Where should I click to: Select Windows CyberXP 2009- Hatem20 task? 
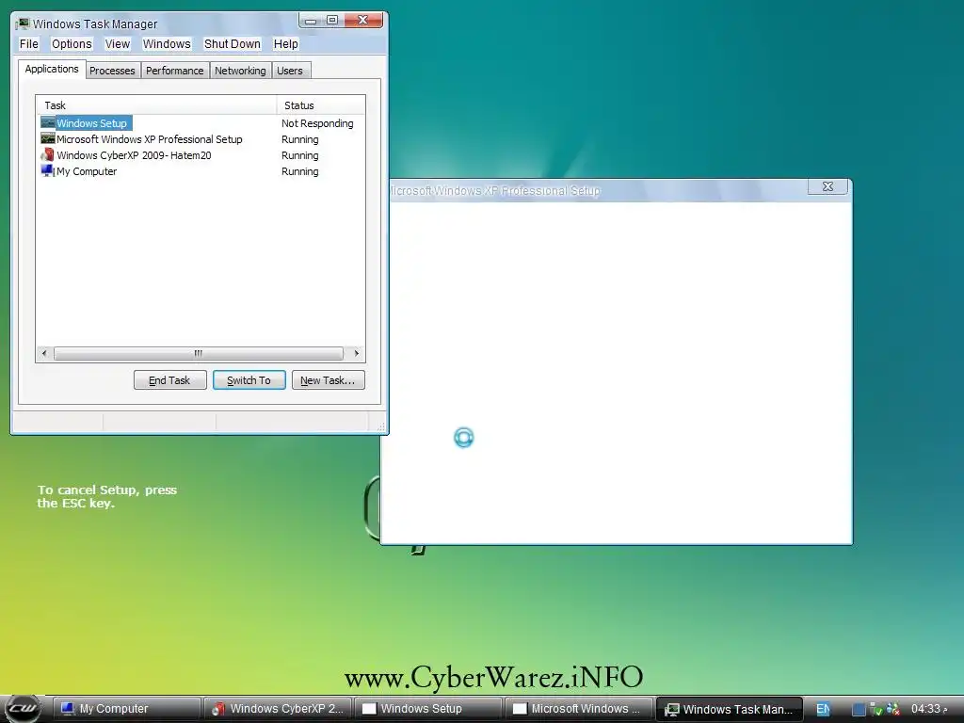[x=134, y=155]
